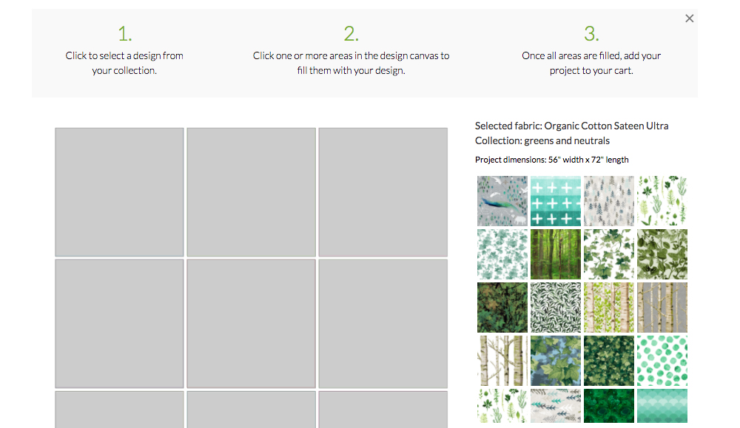The image size is (740, 428).
Task: Choose the photographic forest trees design
Action: tap(556, 254)
